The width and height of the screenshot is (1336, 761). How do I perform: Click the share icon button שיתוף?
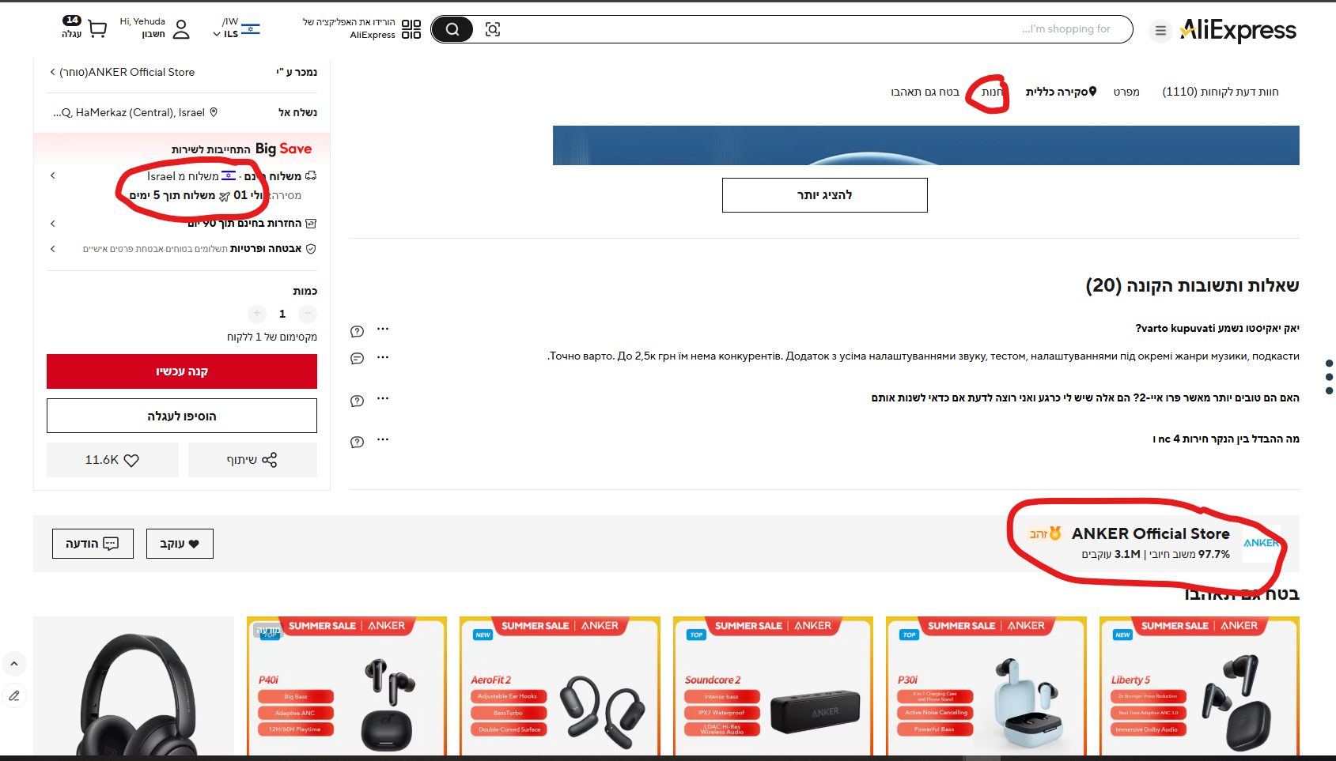[x=252, y=460]
